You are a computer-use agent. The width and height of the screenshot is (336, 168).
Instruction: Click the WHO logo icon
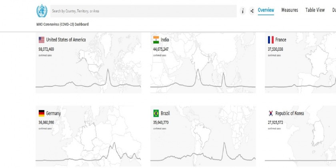click(41, 11)
